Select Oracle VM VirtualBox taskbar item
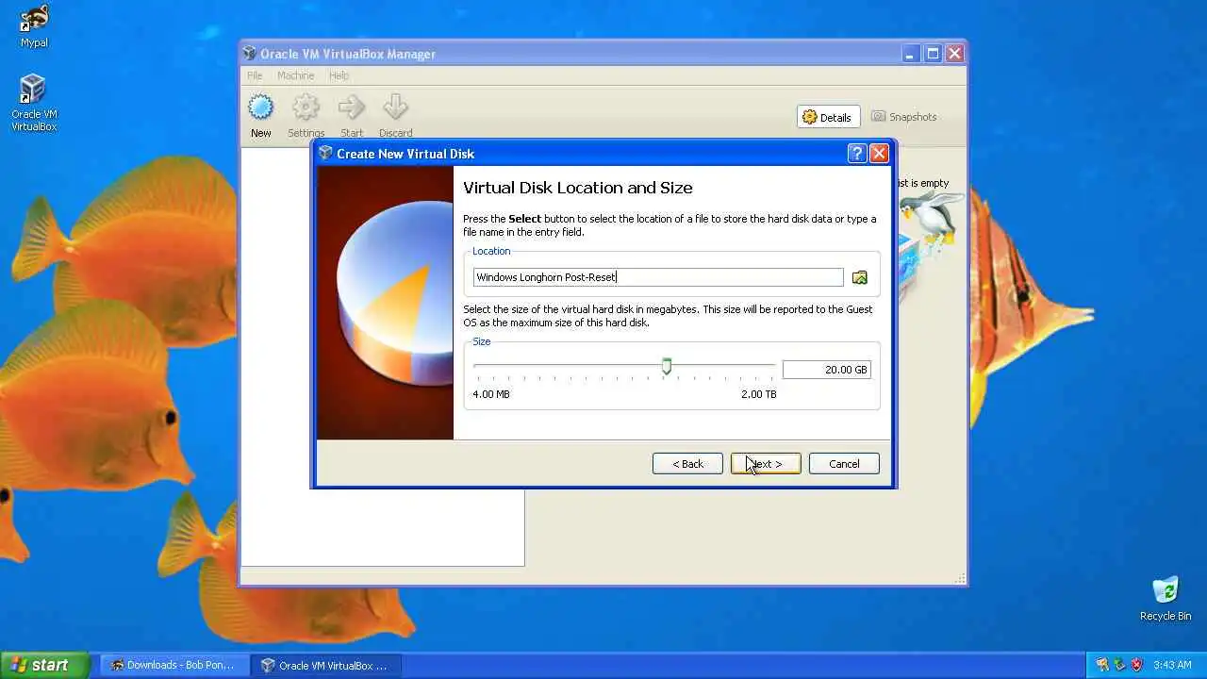Screen dimensions: 1207x679 click(325, 665)
